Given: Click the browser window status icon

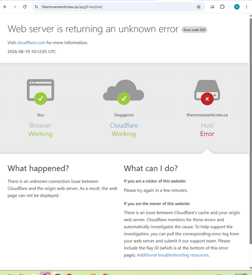Looking at the screenshot, I should click(40, 92).
